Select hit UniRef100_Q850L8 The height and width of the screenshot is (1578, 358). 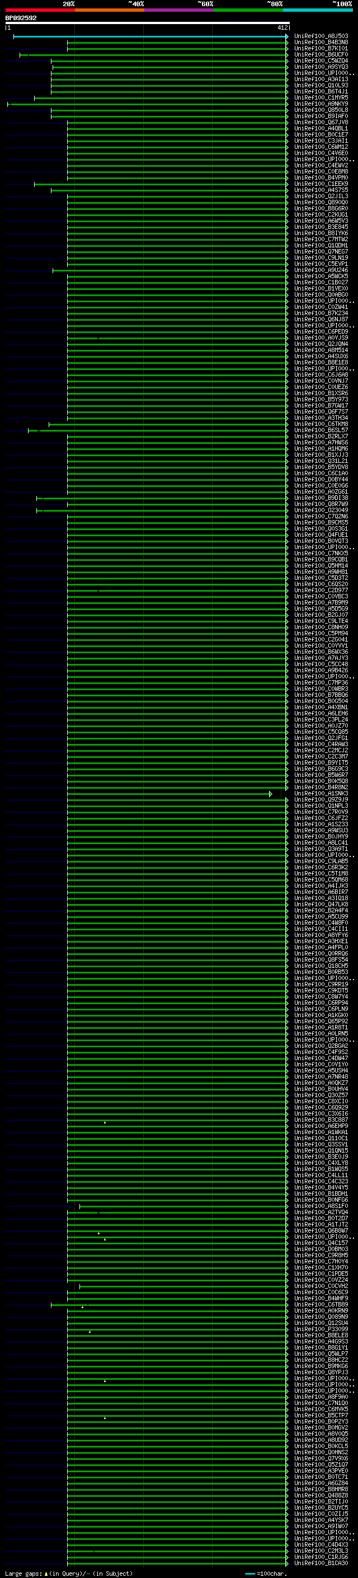tap(321, 110)
